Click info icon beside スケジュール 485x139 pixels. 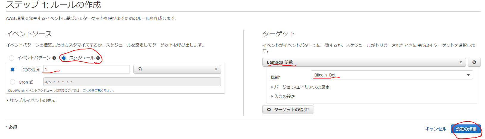coord(98,58)
